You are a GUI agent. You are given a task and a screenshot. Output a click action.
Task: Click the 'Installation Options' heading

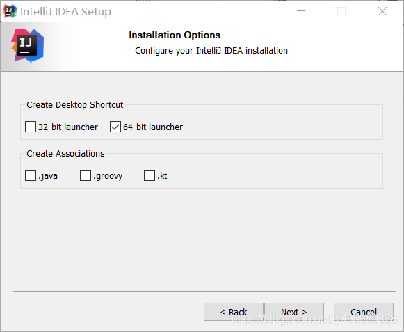click(175, 35)
